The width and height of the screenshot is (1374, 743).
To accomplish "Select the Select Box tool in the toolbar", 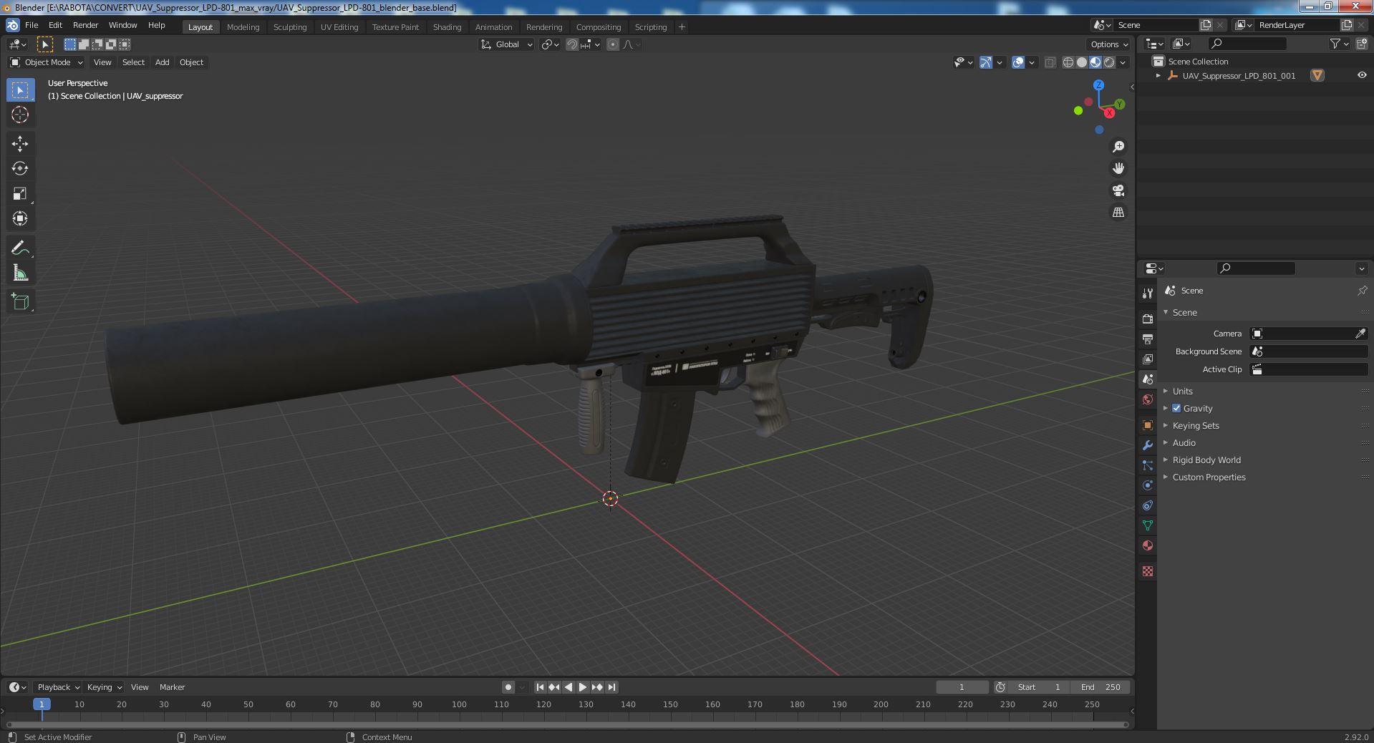I will click(x=20, y=90).
